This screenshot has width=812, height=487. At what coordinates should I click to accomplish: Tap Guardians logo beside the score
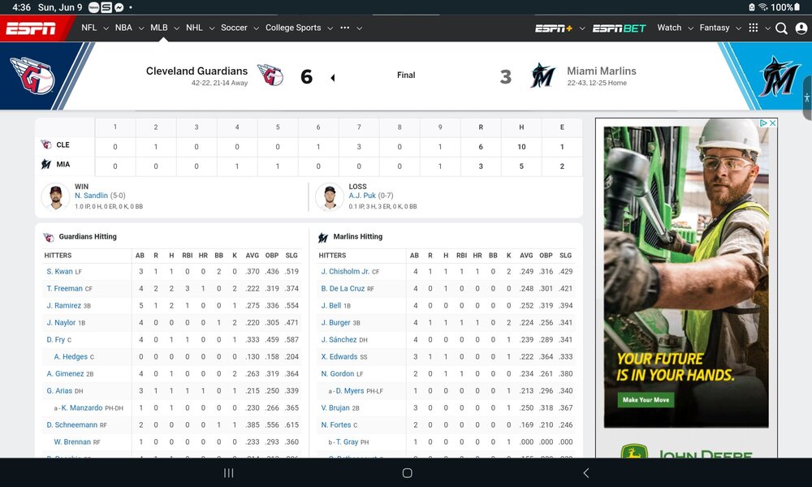[x=270, y=75]
